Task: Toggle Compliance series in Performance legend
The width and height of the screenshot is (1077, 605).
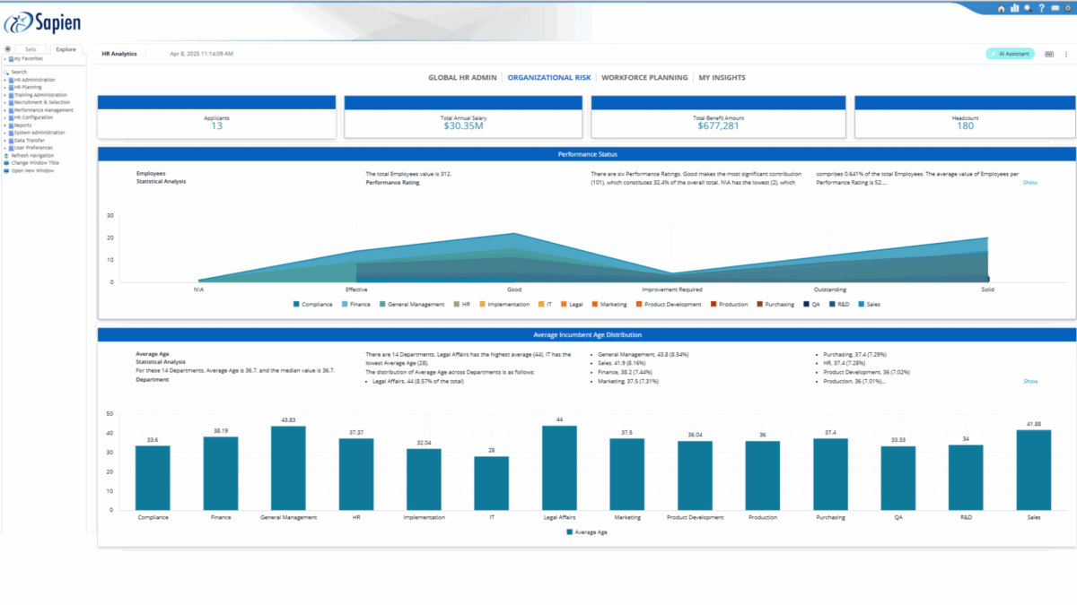Action: 312,305
